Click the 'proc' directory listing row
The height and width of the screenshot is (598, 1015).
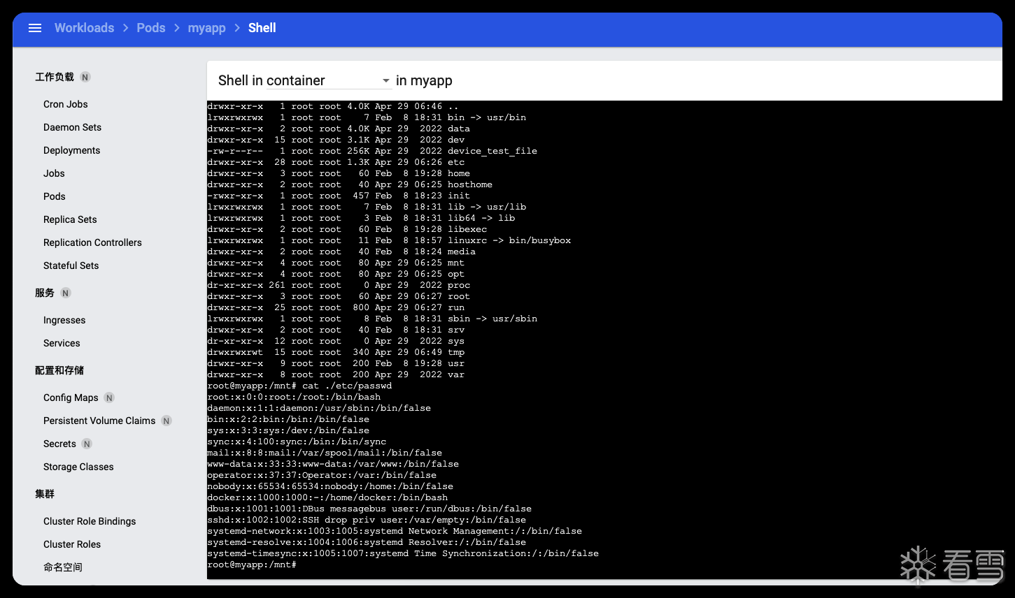pyautogui.click(x=339, y=285)
